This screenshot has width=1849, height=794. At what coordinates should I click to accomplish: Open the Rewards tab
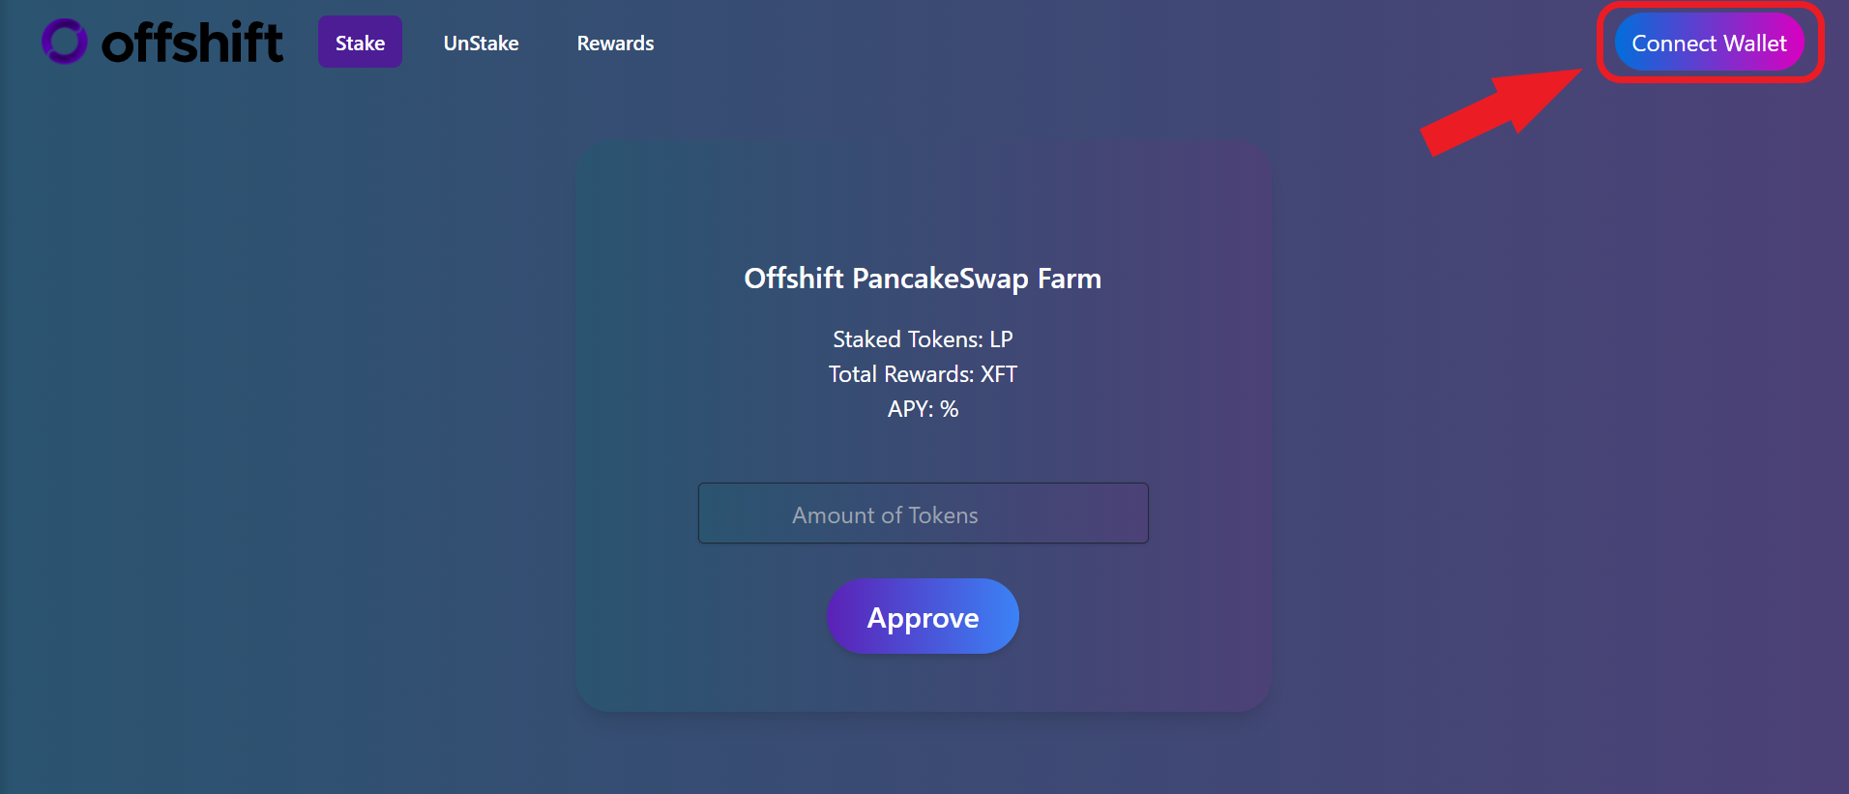click(615, 43)
